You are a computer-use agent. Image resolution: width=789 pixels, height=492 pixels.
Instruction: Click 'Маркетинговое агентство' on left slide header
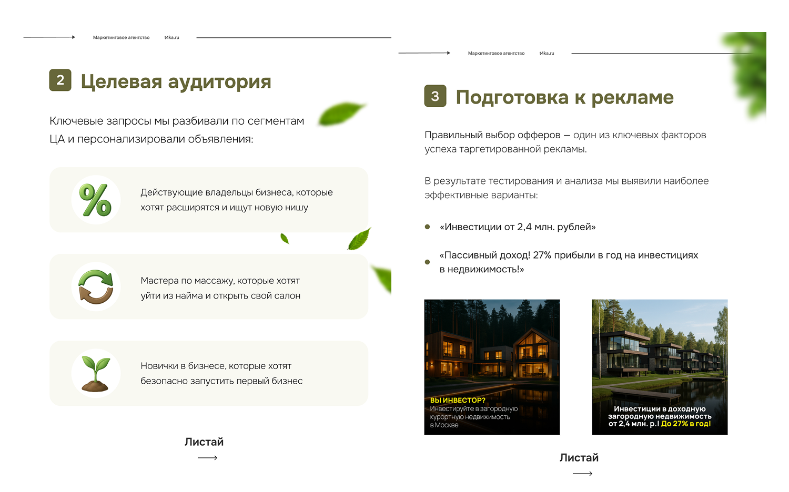(x=122, y=37)
